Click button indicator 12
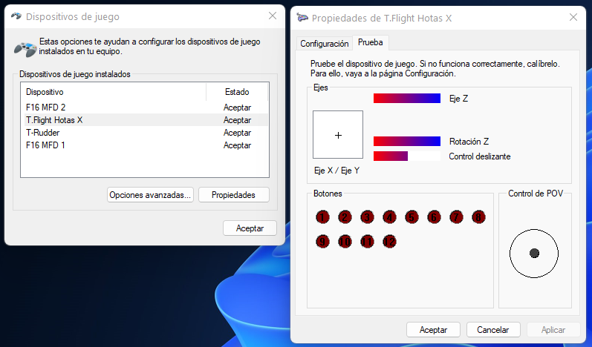Viewport: 592px width, 347px height. point(389,242)
